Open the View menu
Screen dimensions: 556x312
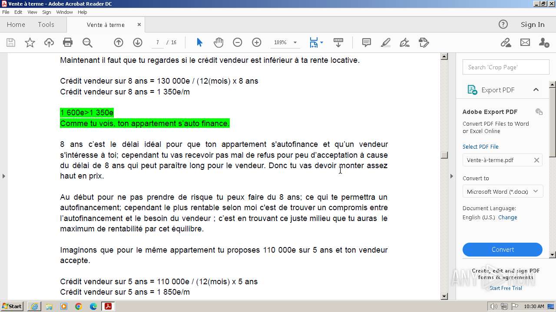pyautogui.click(x=32, y=12)
